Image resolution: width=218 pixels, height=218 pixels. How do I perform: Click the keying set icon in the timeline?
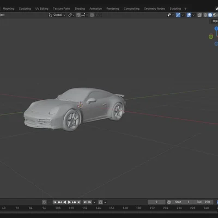[100, 202]
